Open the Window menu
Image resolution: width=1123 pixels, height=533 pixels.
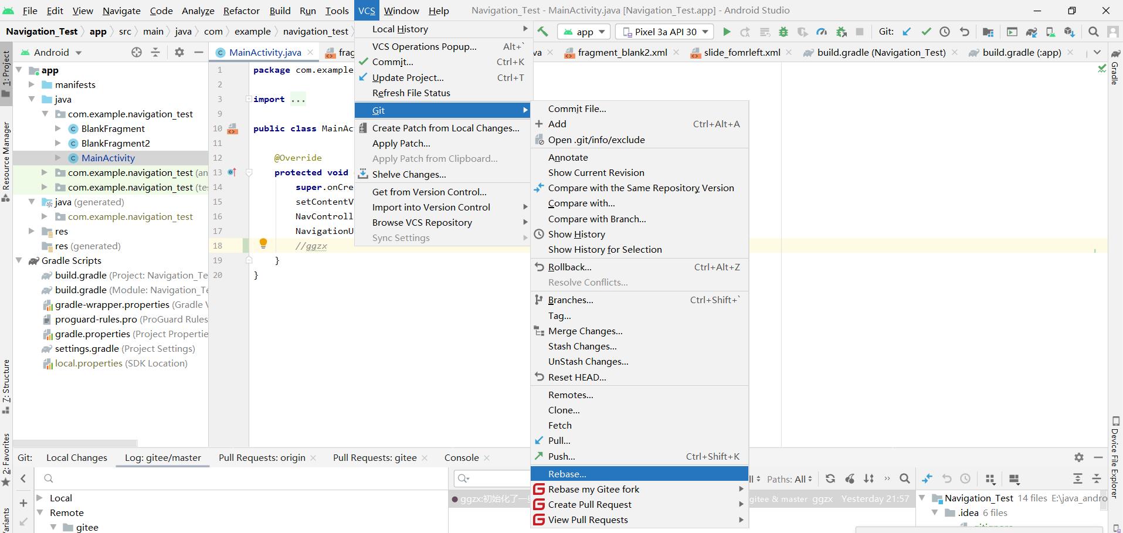(401, 11)
